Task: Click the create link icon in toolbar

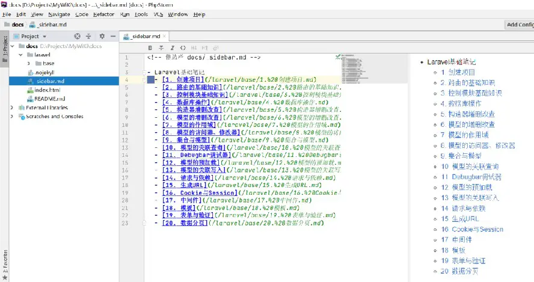Action: (215, 48)
